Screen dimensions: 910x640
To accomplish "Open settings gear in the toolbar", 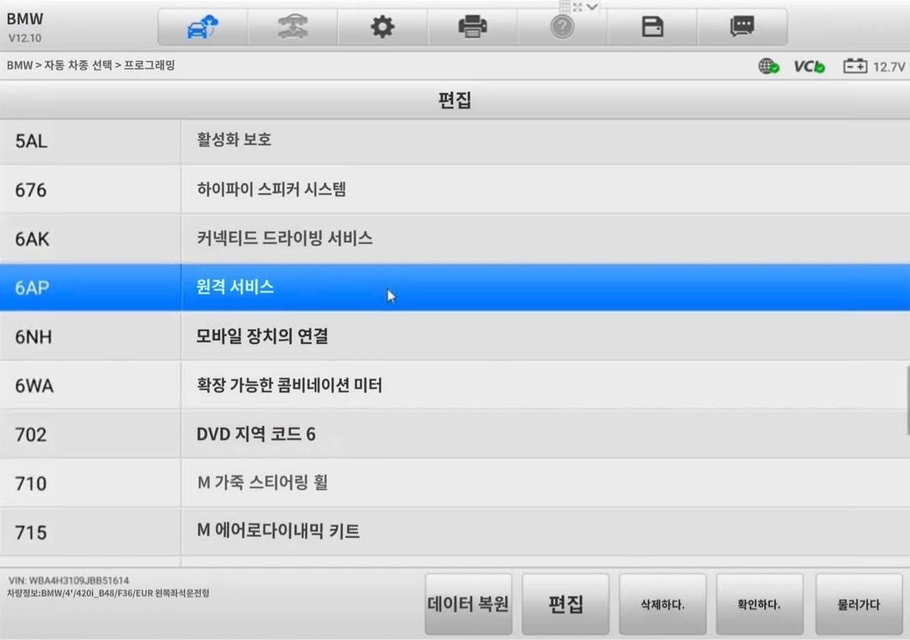I will click(383, 27).
